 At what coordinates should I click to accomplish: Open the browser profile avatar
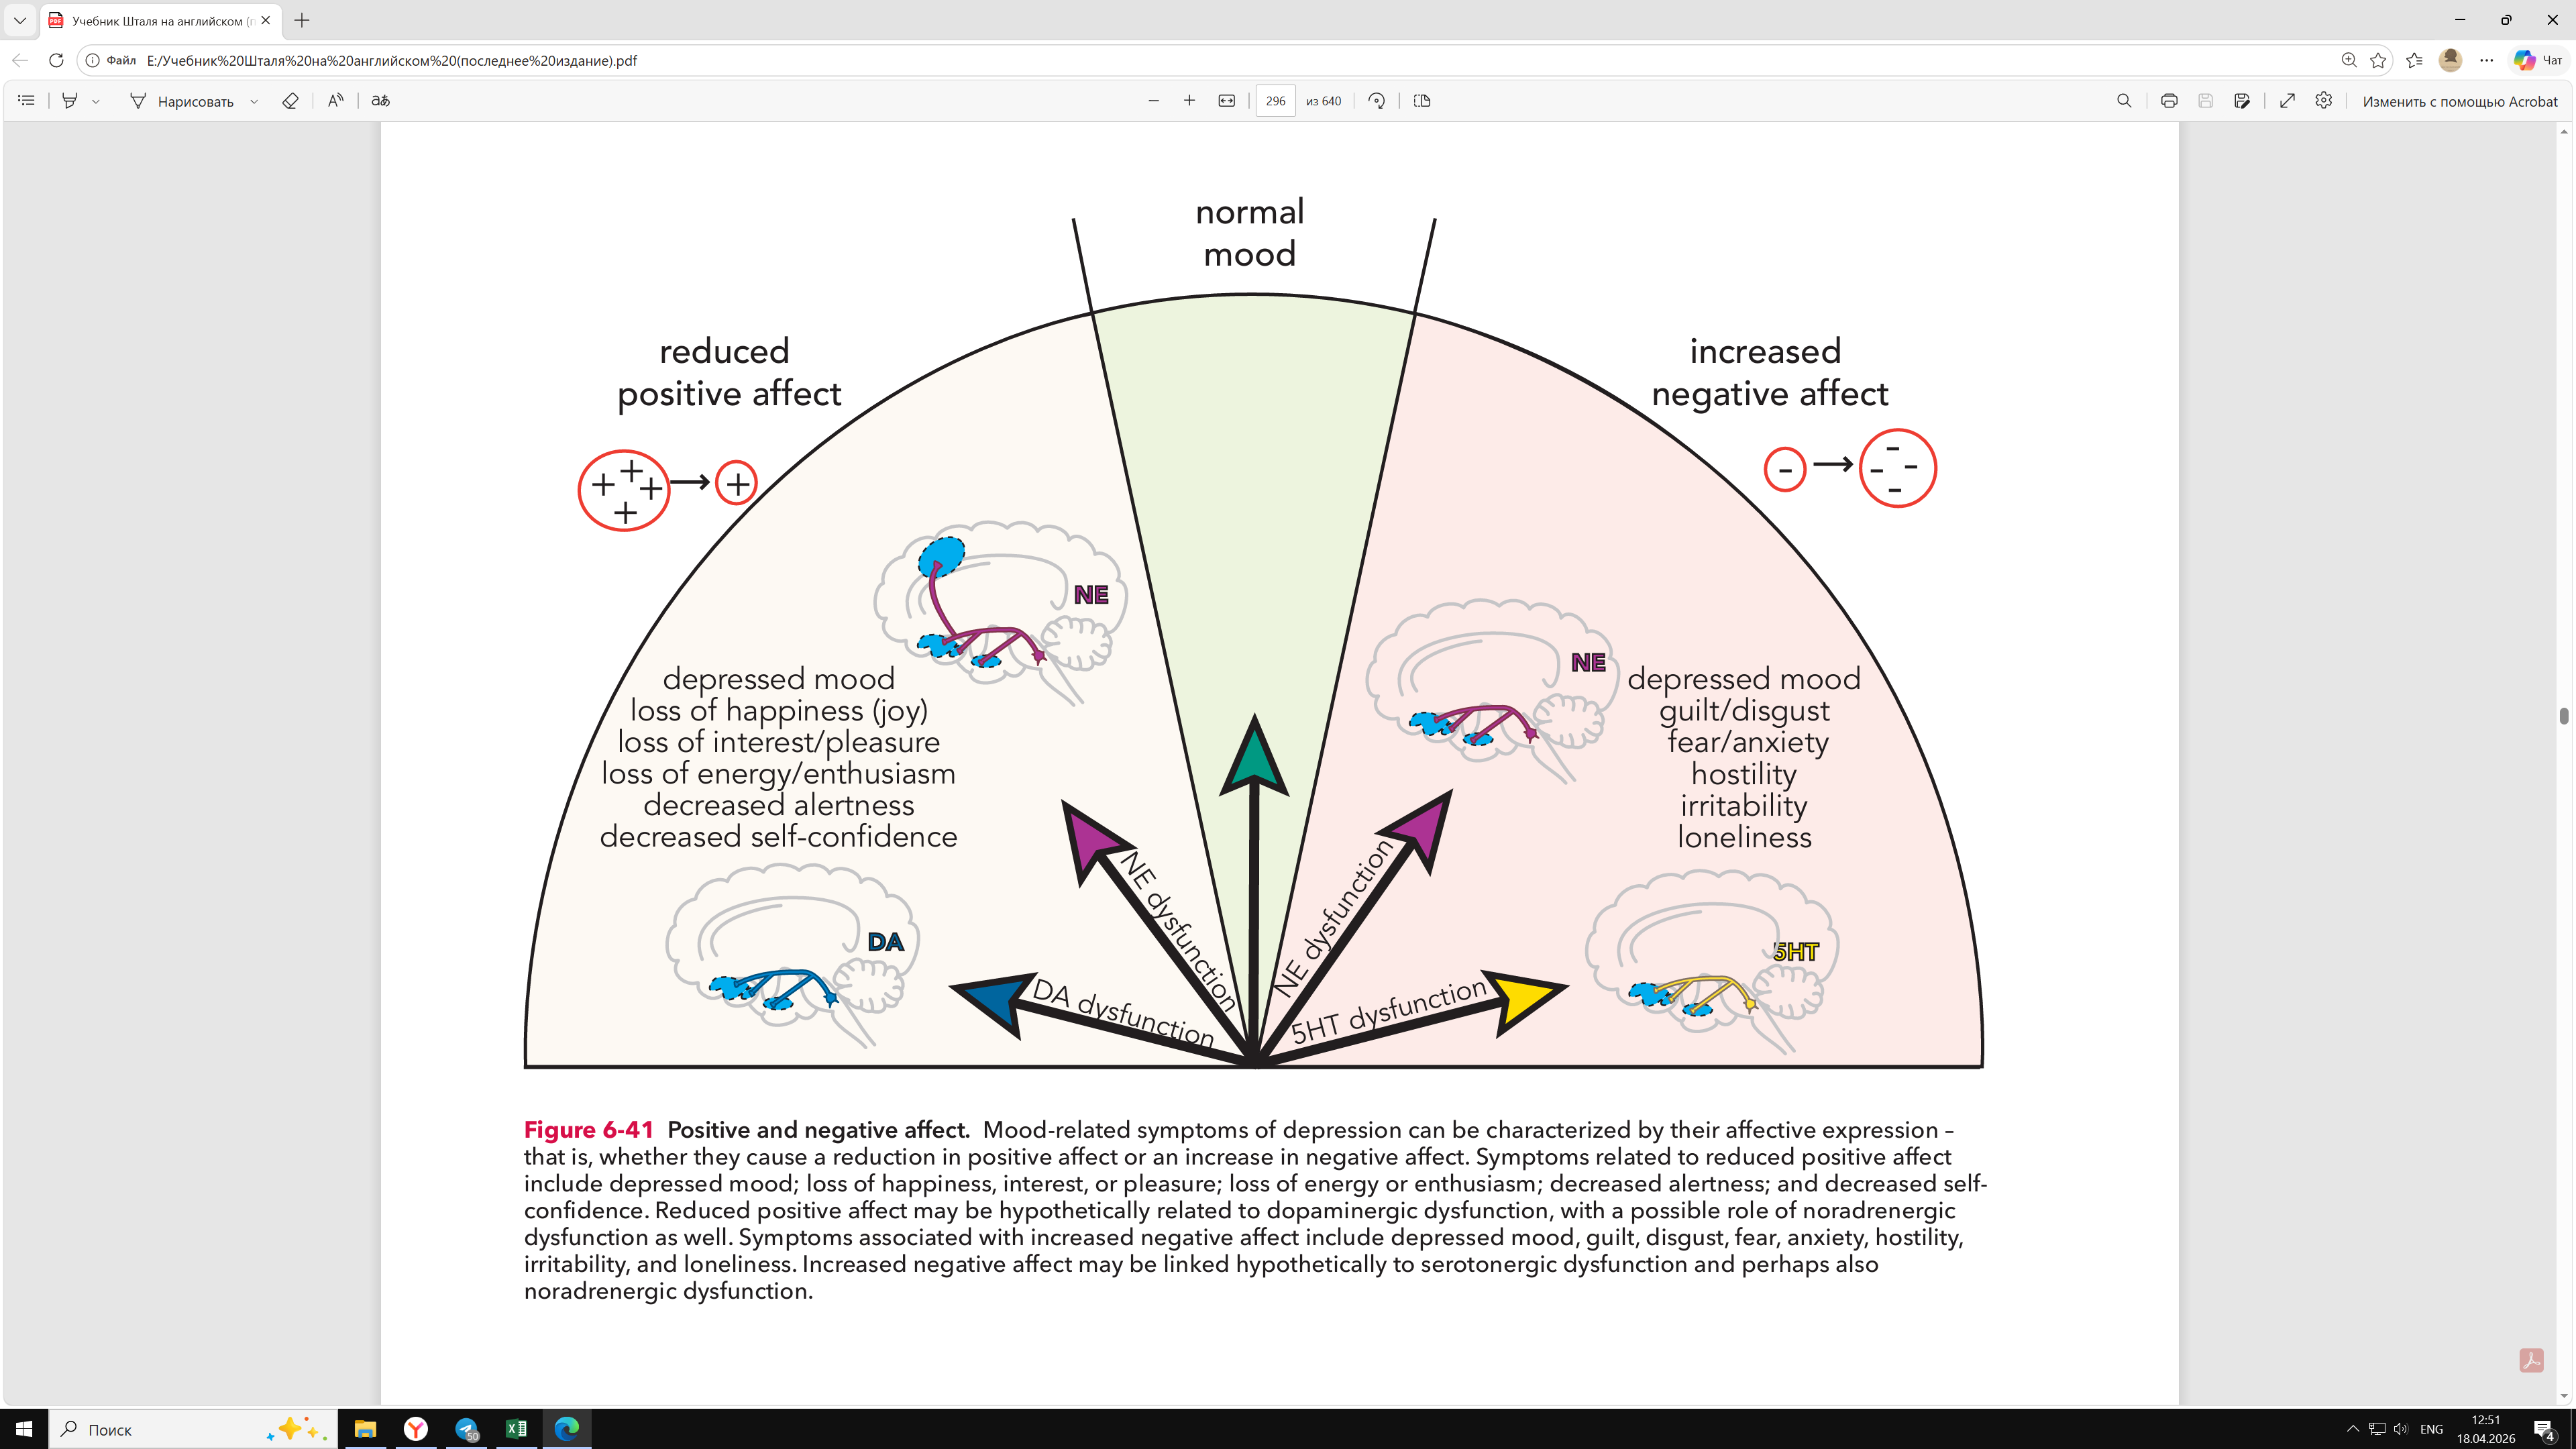2450,60
